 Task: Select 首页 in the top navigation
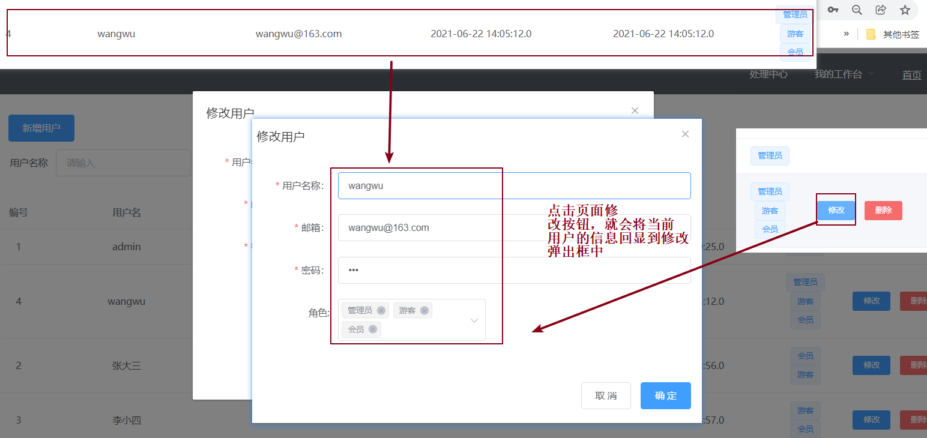(x=911, y=75)
